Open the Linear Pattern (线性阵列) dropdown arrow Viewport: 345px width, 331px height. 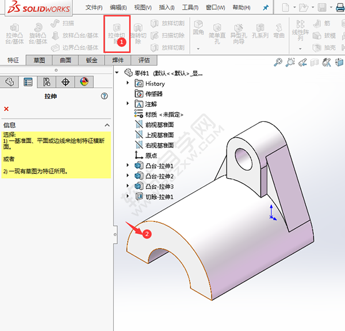tap(300, 49)
